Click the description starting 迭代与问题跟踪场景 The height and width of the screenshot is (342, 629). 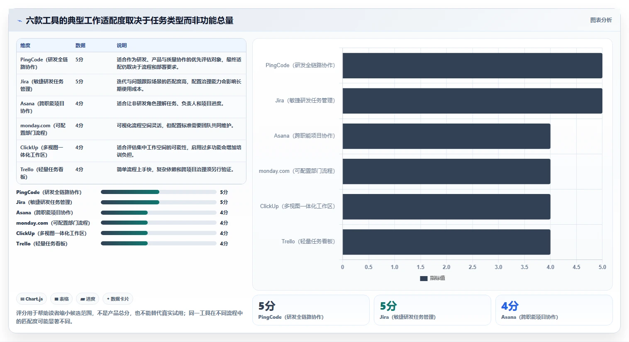179,85
